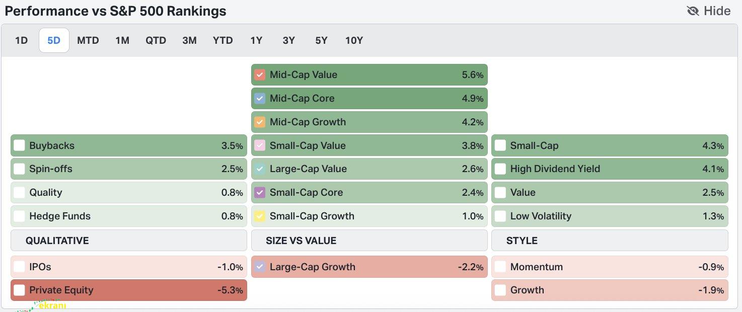Viewport: 742px width, 312px height.
Task: Check the Private Equity checkbox
Action: point(19,290)
